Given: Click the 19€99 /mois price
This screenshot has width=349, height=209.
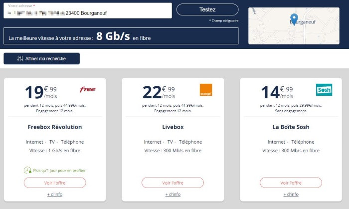Looking at the screenshot, I should click(x=41, y=92).
